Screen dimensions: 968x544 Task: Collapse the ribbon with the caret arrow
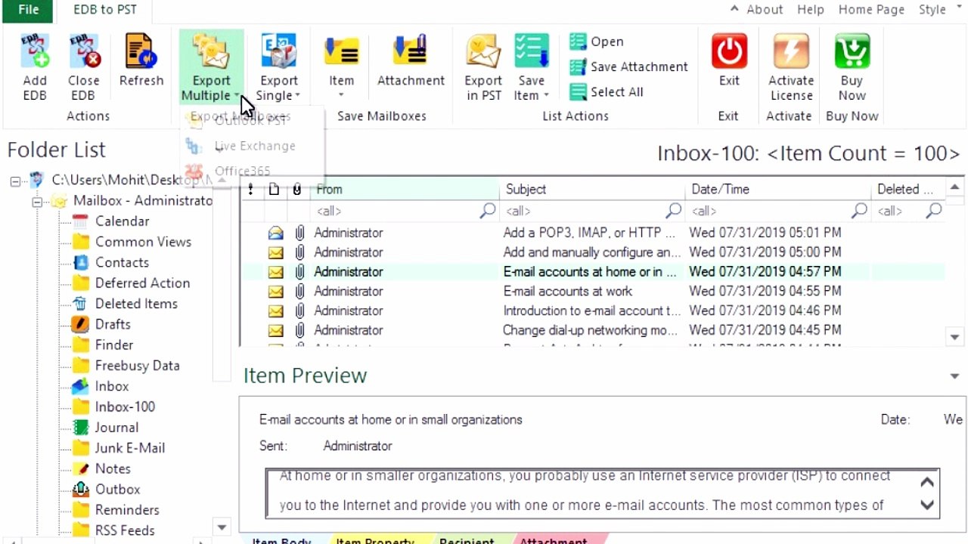click(734, 9)
